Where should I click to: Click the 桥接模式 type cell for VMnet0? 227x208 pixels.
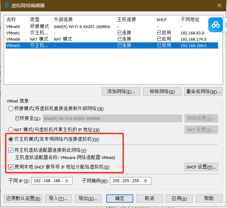[40, 27]
